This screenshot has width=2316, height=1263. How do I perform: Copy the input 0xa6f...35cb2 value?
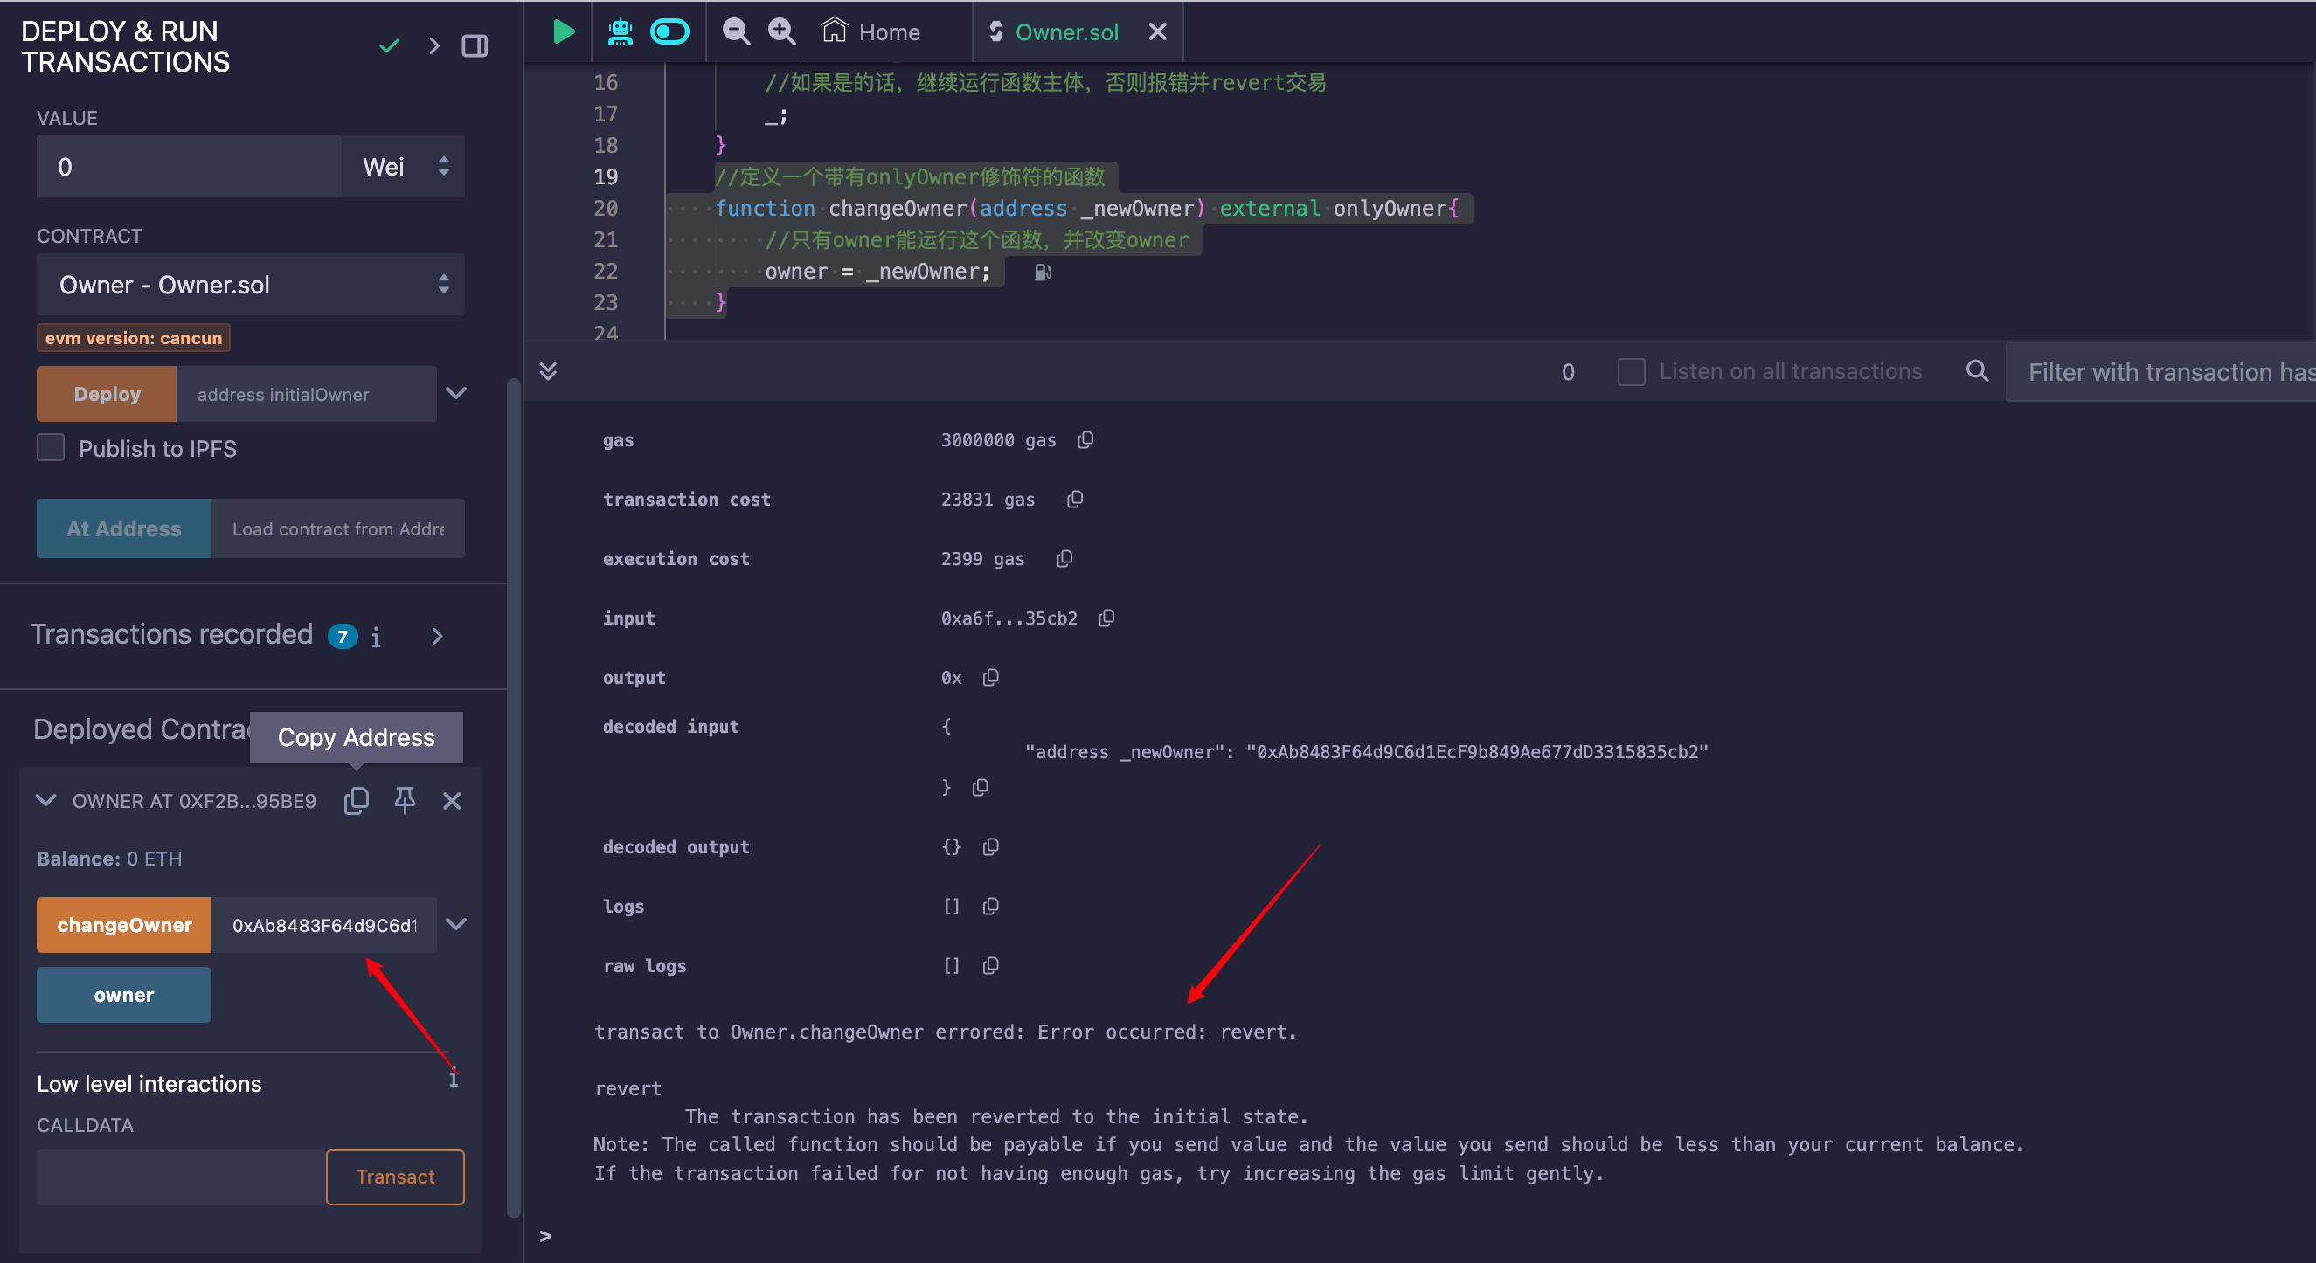tap(1106, 618)
